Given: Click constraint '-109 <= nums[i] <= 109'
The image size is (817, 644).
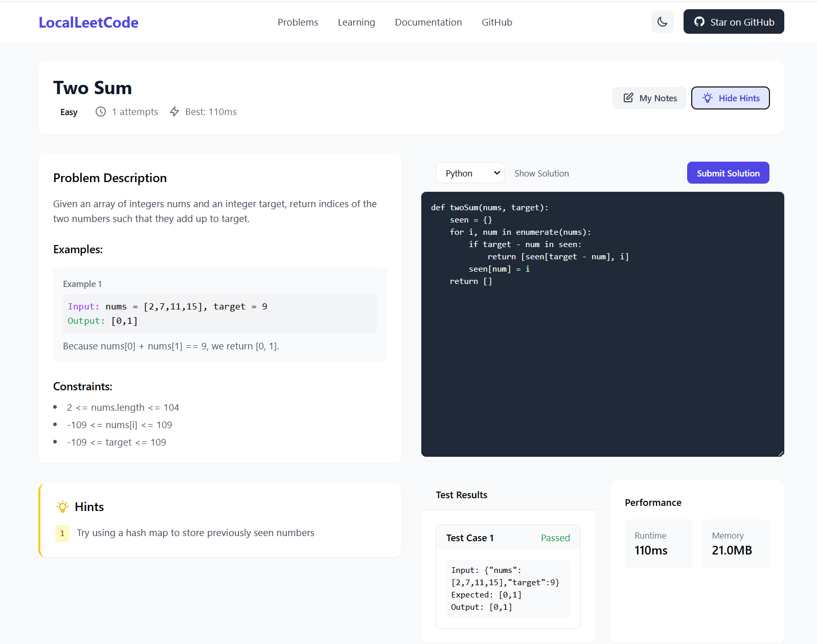Looking at the screenshot, I should pyautogui.click(x=120, y=425).
